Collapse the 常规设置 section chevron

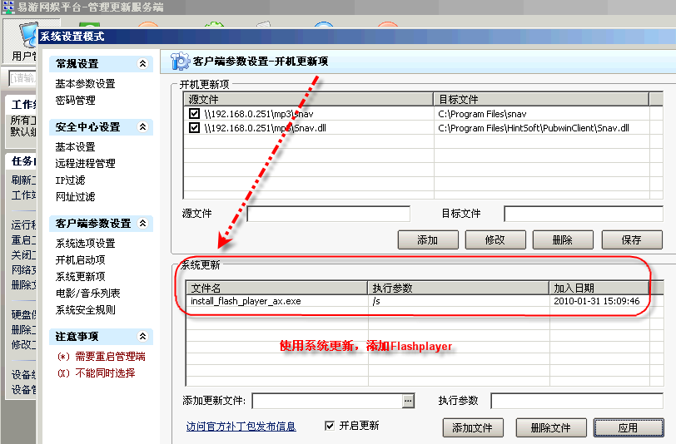pos(142,64)
